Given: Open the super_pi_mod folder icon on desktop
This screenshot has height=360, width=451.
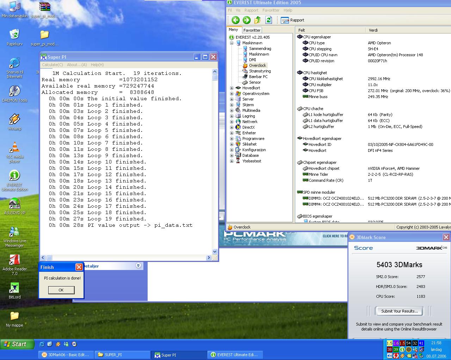Looking at the screenshot, I should tap(44, 38).
